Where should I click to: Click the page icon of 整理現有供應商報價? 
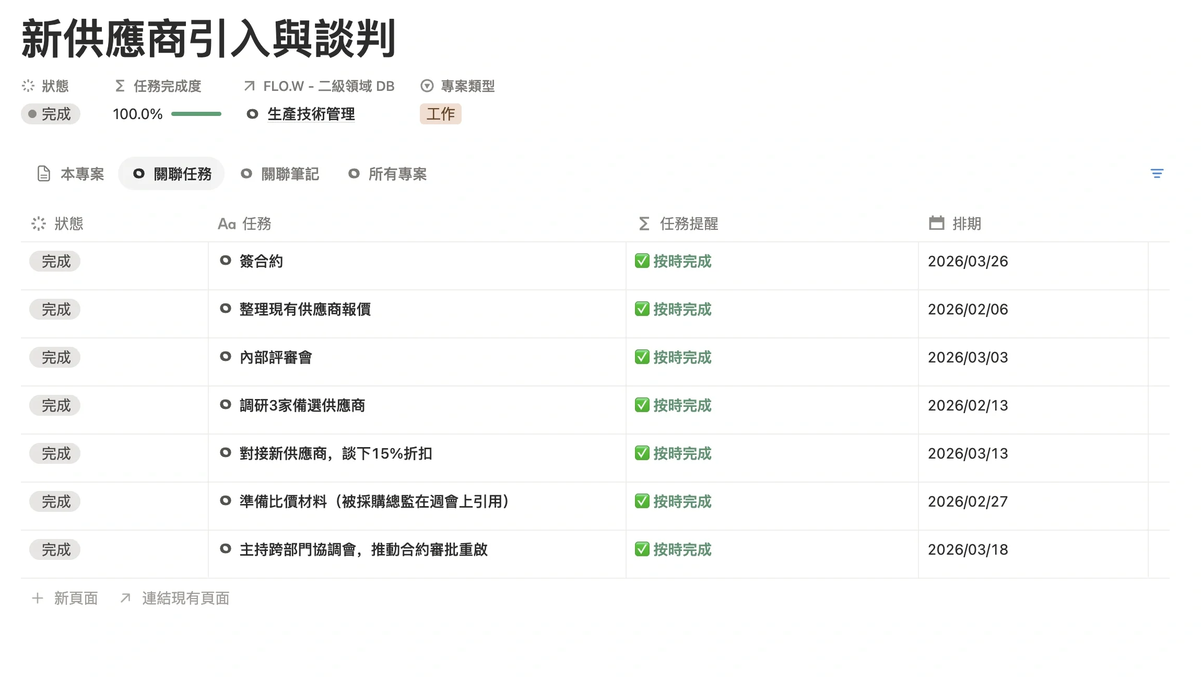point(226,308)
